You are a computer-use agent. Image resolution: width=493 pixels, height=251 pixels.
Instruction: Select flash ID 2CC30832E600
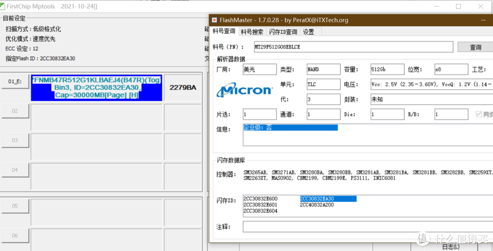pyautogui.click(x=260, y=199)
